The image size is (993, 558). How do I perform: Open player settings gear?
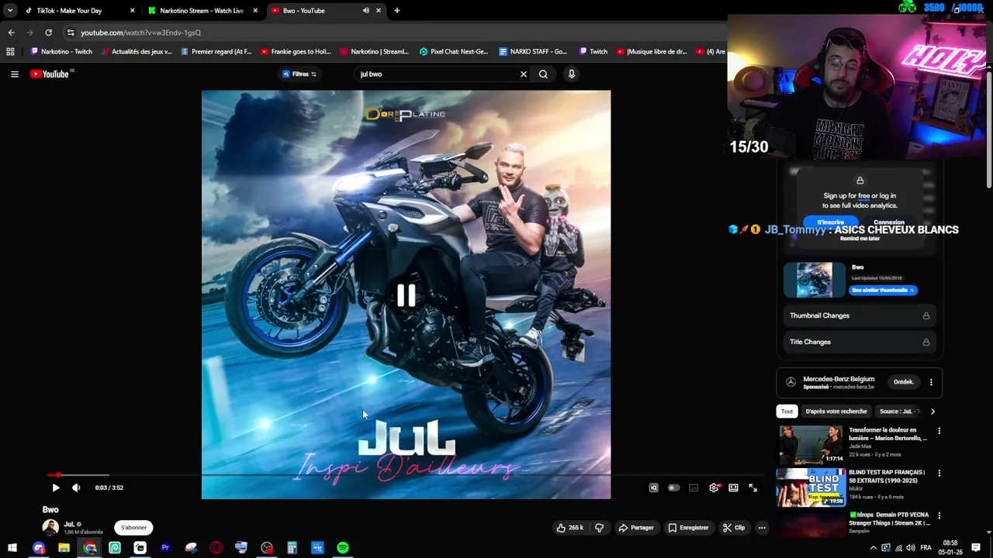tap(714, 487)
